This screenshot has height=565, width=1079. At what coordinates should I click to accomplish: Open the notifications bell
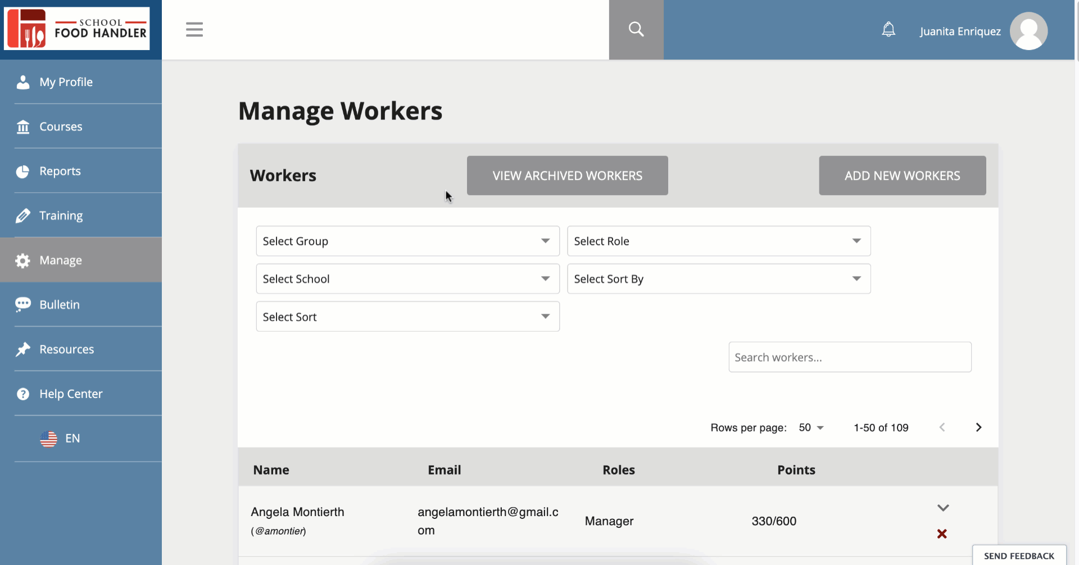[x=888, y=29]
